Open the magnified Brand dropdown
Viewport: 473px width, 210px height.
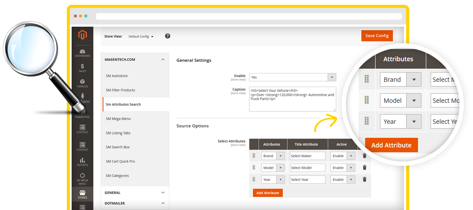click(400, 80)
